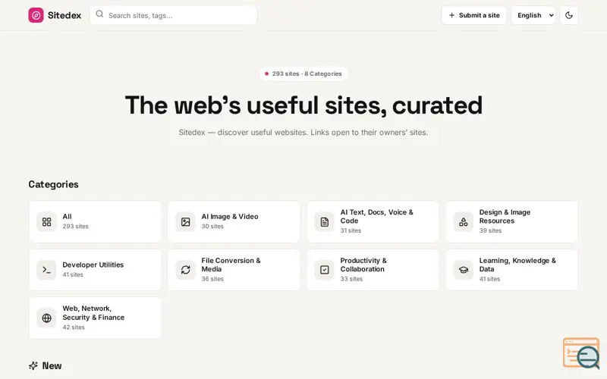Toggle dark mode with the moon icon
This screenshot has height=379, width=607.
pyautogui.click(x=568, y=15)
